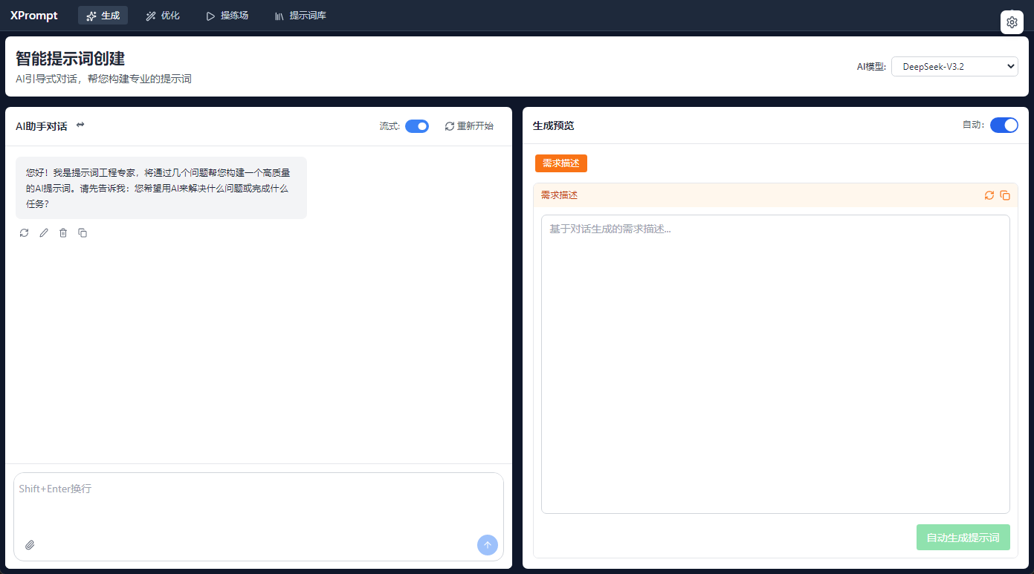Image resolution: width=1034 pixels, height=574 pixels.
Task: Open the 操练场 tab
Action: 227,16
